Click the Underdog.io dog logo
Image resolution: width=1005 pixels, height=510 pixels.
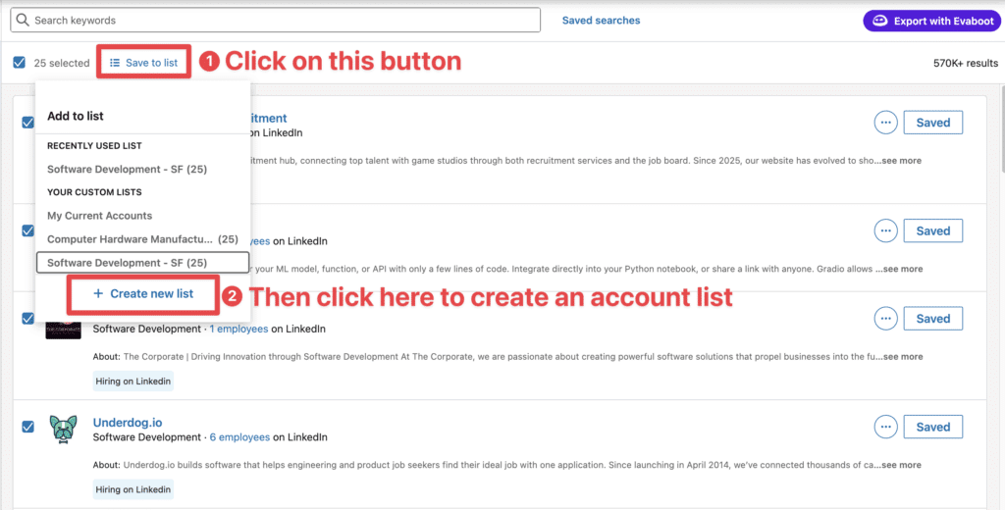click(63, 429)
